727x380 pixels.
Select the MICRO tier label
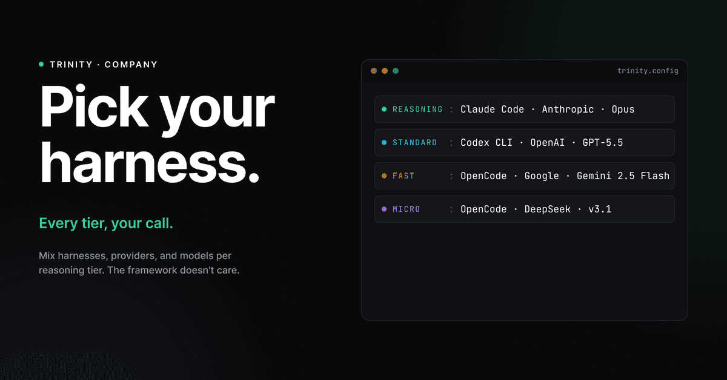click(x=407, y=209)
